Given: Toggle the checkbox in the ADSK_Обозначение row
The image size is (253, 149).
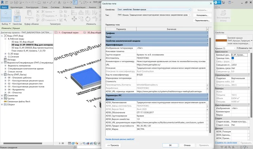Looking at the screenshot, I should point(207,113).
